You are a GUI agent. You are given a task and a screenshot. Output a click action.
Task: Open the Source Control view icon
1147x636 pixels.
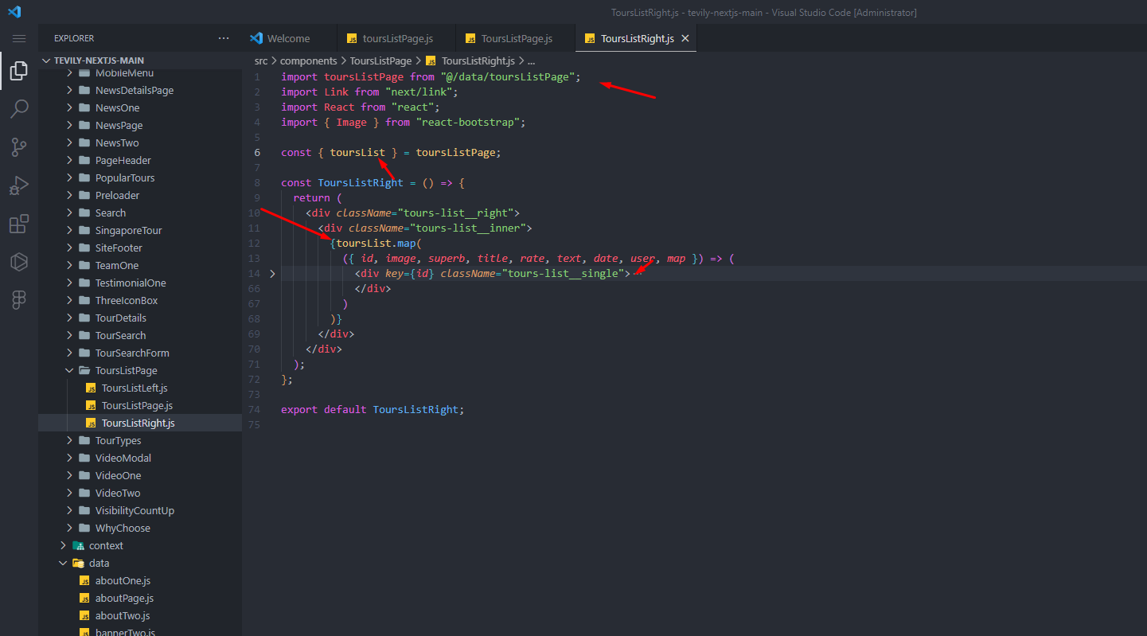point(19,147)
